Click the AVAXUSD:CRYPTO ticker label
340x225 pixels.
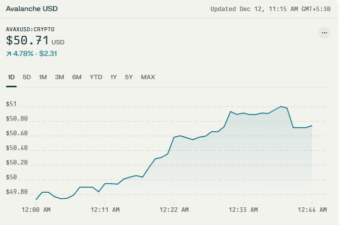30,29
